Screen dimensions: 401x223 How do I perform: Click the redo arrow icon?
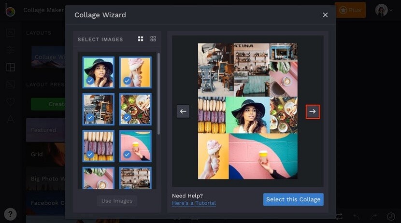point(373,217)
